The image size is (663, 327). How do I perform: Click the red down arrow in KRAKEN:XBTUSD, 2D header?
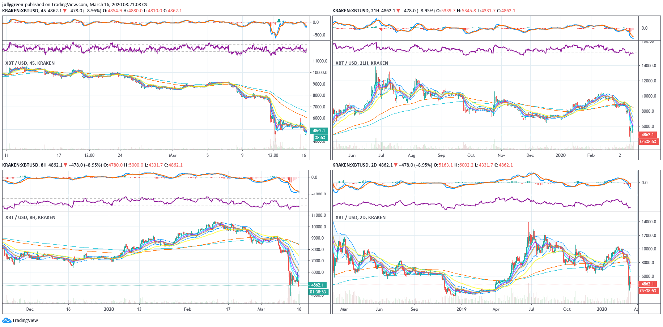(396, 165)
